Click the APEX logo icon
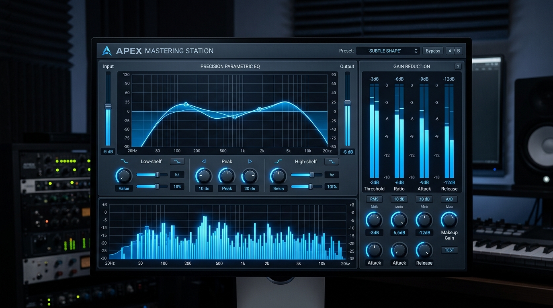The height and width of the screenshot is (308, 553). [107, 51]
